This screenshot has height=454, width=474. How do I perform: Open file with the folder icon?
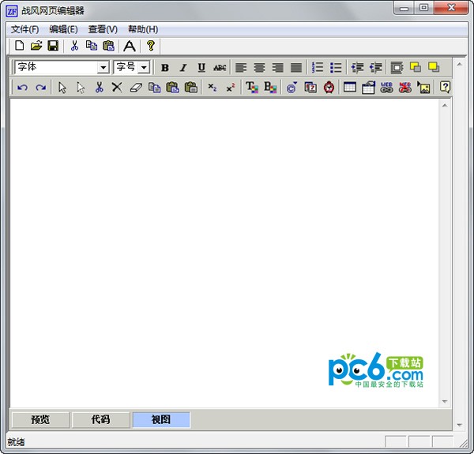click(36, 46)
